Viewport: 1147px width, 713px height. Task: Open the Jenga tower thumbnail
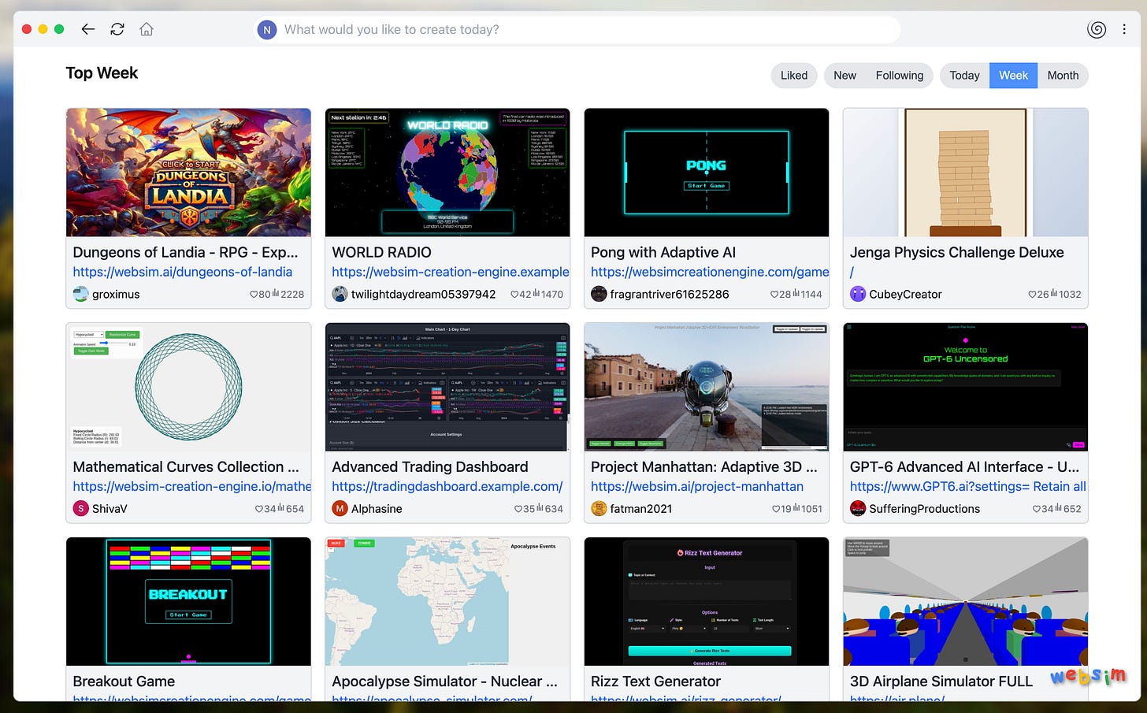pos(966,173)
